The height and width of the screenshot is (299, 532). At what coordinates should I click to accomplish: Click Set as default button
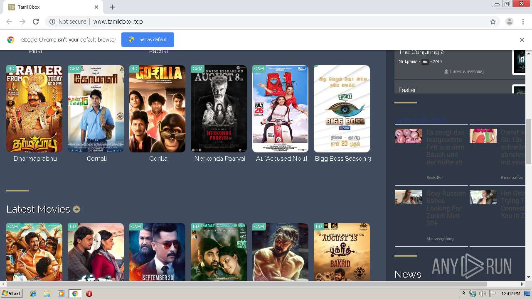pyautogui.click(x=148, y=39)
